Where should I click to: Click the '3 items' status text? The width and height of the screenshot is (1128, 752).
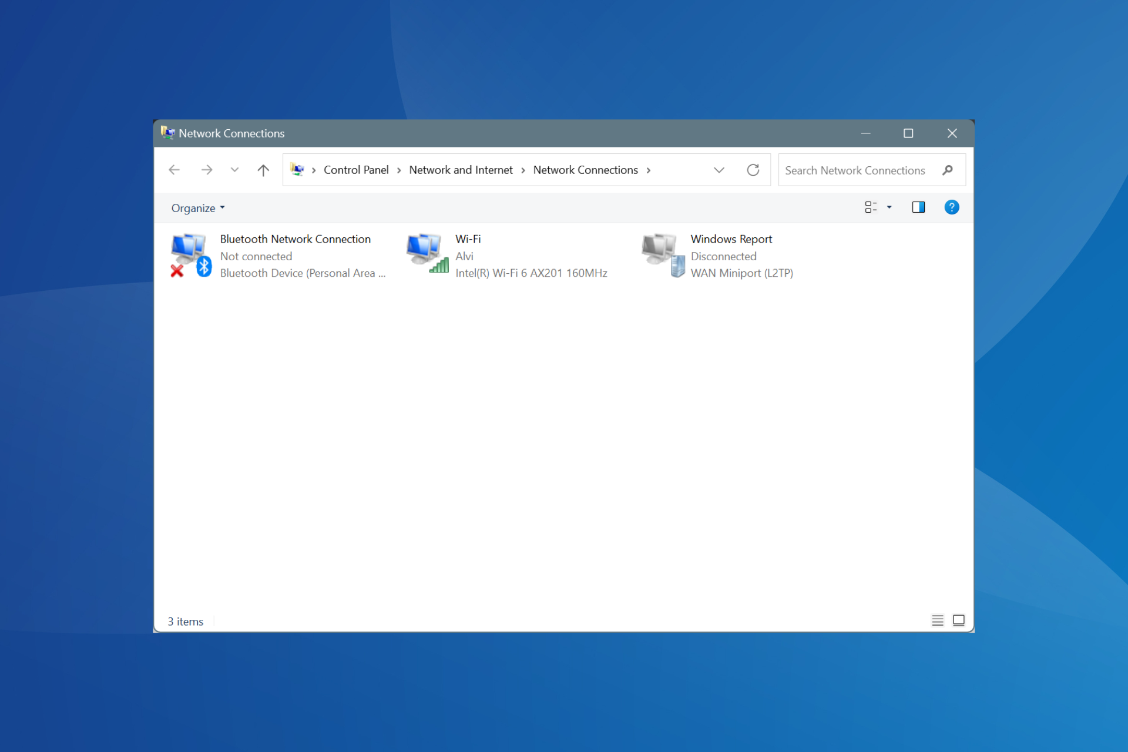coord(186,622)
